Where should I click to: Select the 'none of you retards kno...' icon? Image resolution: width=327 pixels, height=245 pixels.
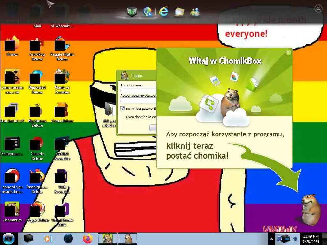(x=12, y=181)
